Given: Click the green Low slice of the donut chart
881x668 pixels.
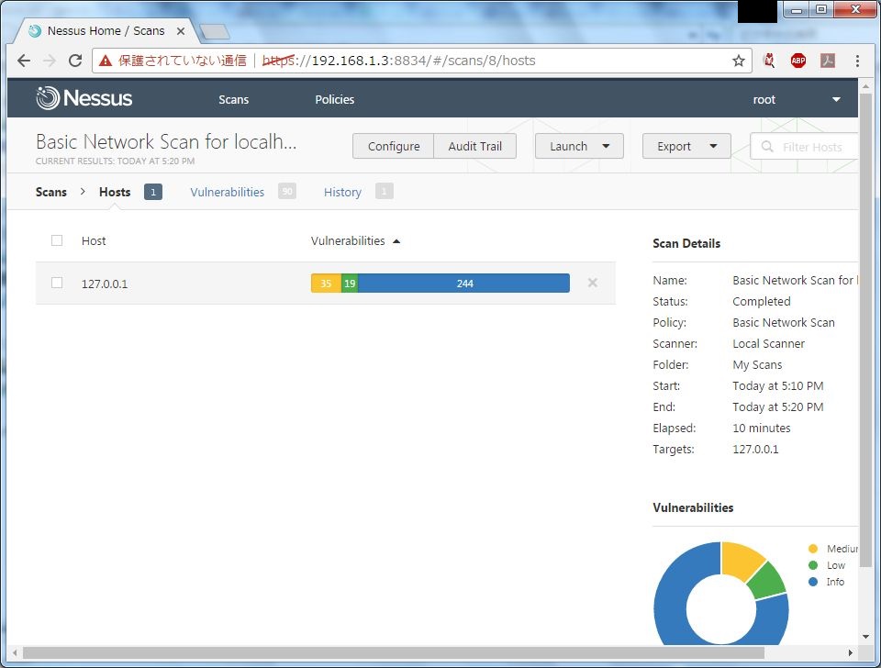Looking at the screenshot, I should pyautogui.click(x=767, y=581).
